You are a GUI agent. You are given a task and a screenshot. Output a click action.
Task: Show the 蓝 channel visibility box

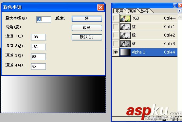[x=116, y=44]
